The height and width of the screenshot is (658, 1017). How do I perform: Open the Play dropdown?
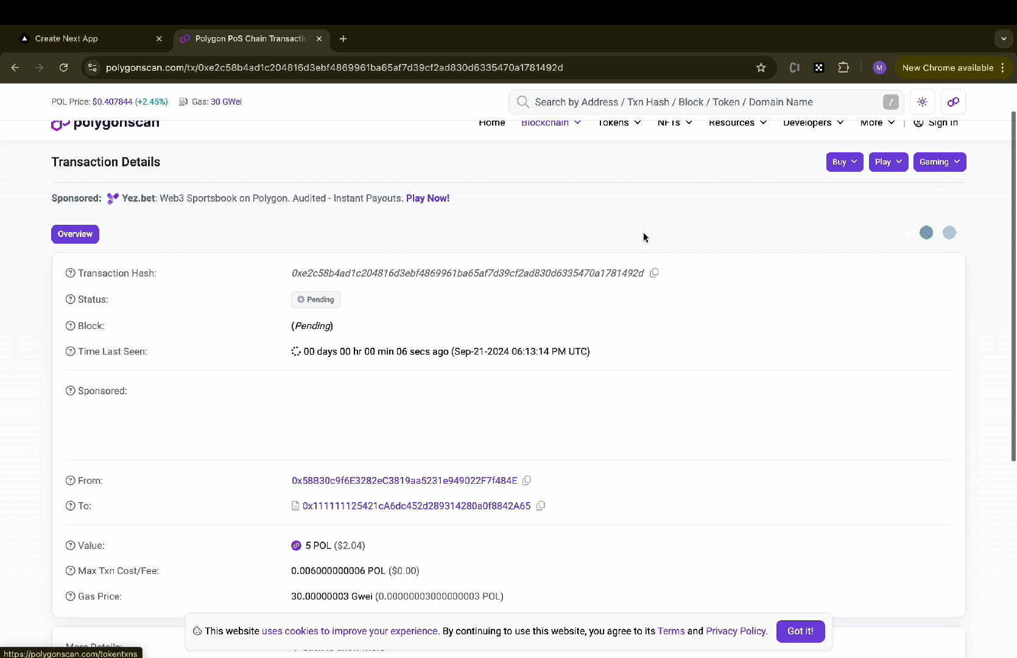point(889,162)
